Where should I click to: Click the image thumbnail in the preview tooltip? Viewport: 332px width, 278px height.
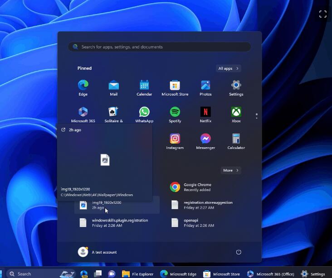pyautogui.click(x=105, y=160)
